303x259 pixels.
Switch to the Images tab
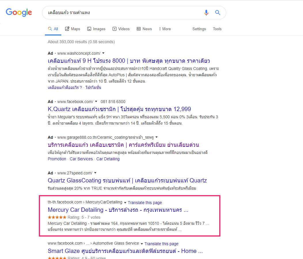point(96,29)
